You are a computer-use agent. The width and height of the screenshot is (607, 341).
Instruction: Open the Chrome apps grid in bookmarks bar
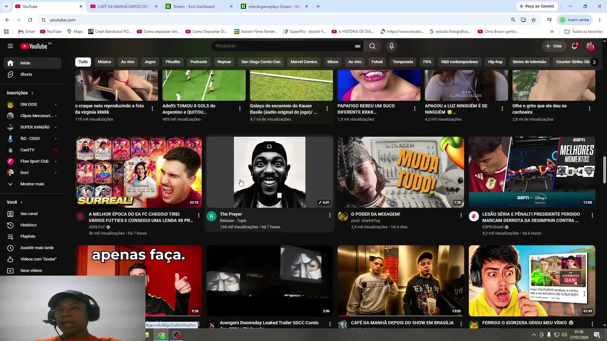click(x=6, y=32)
